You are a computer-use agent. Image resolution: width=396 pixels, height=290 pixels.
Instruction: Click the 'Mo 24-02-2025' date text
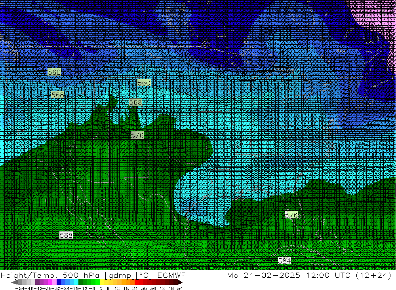coord(264,275)
